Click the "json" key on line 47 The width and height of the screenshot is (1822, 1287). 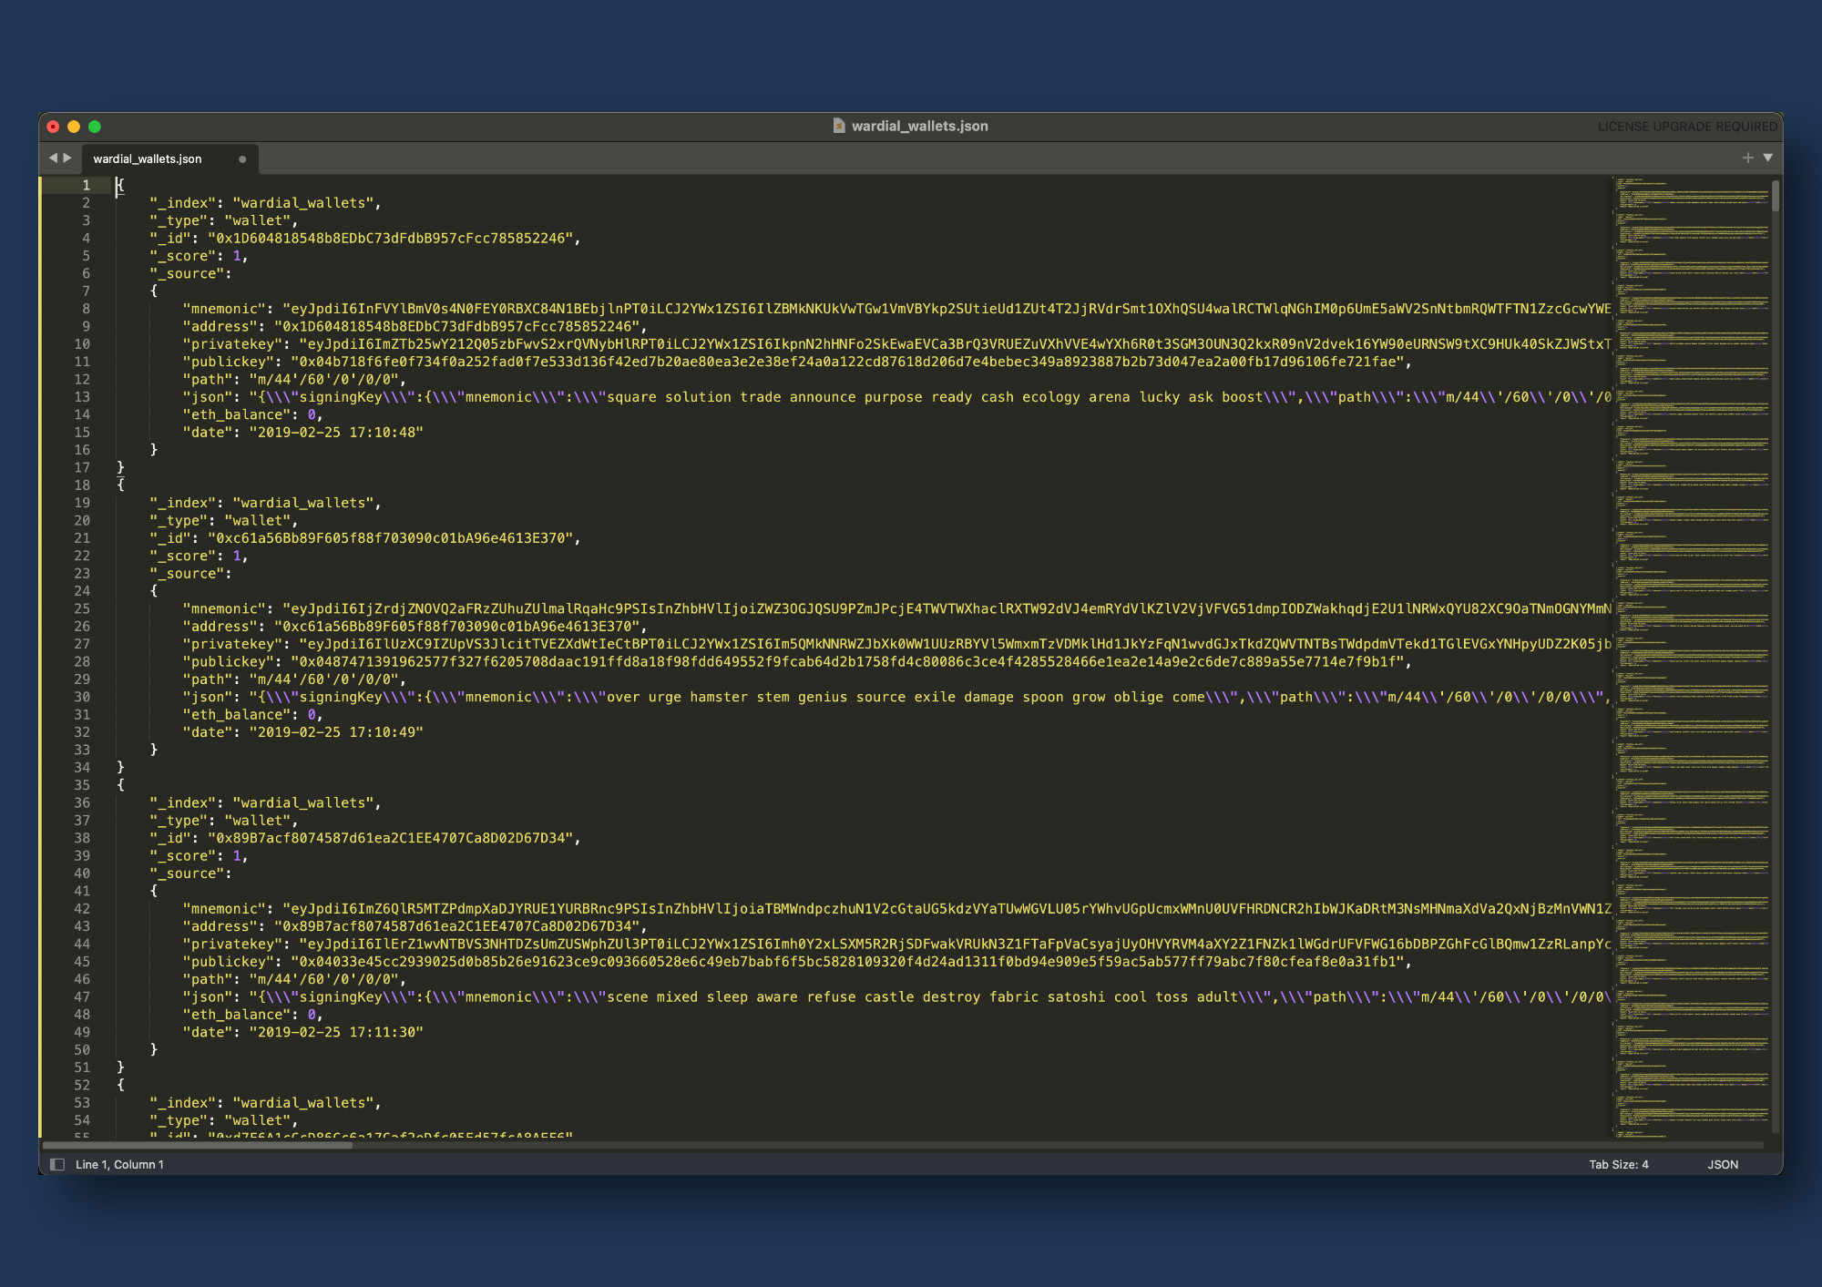(x=208, y=996)
